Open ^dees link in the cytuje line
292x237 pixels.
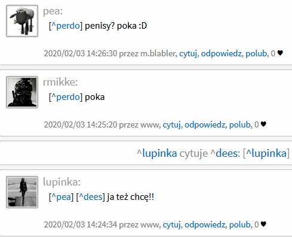[225, 153]
